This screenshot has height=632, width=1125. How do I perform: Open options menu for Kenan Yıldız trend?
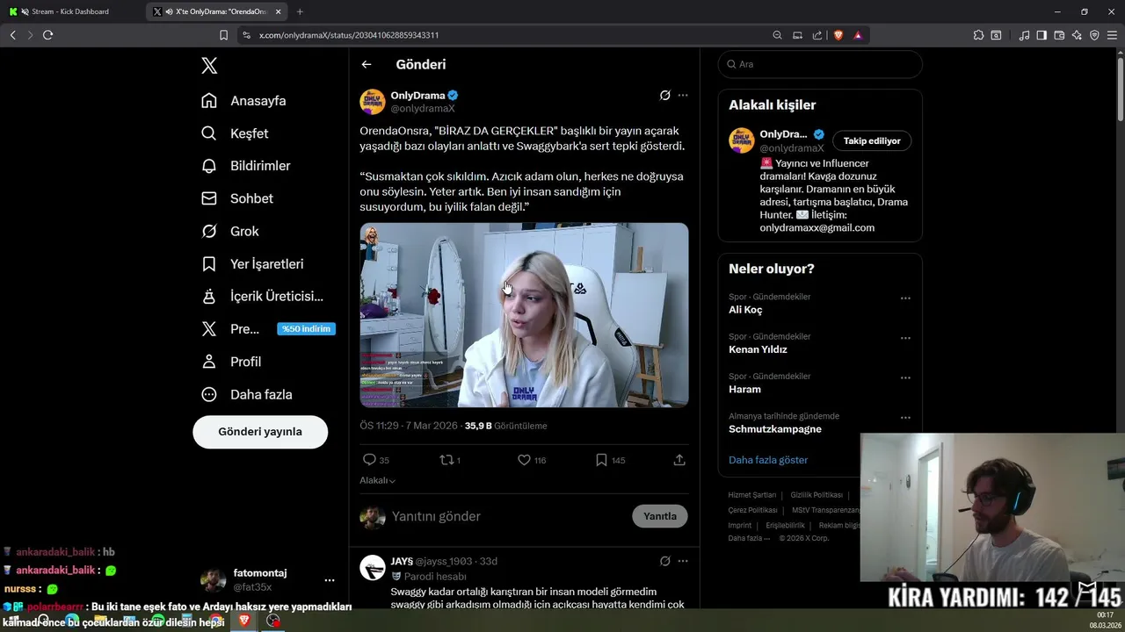pos(905,338)
